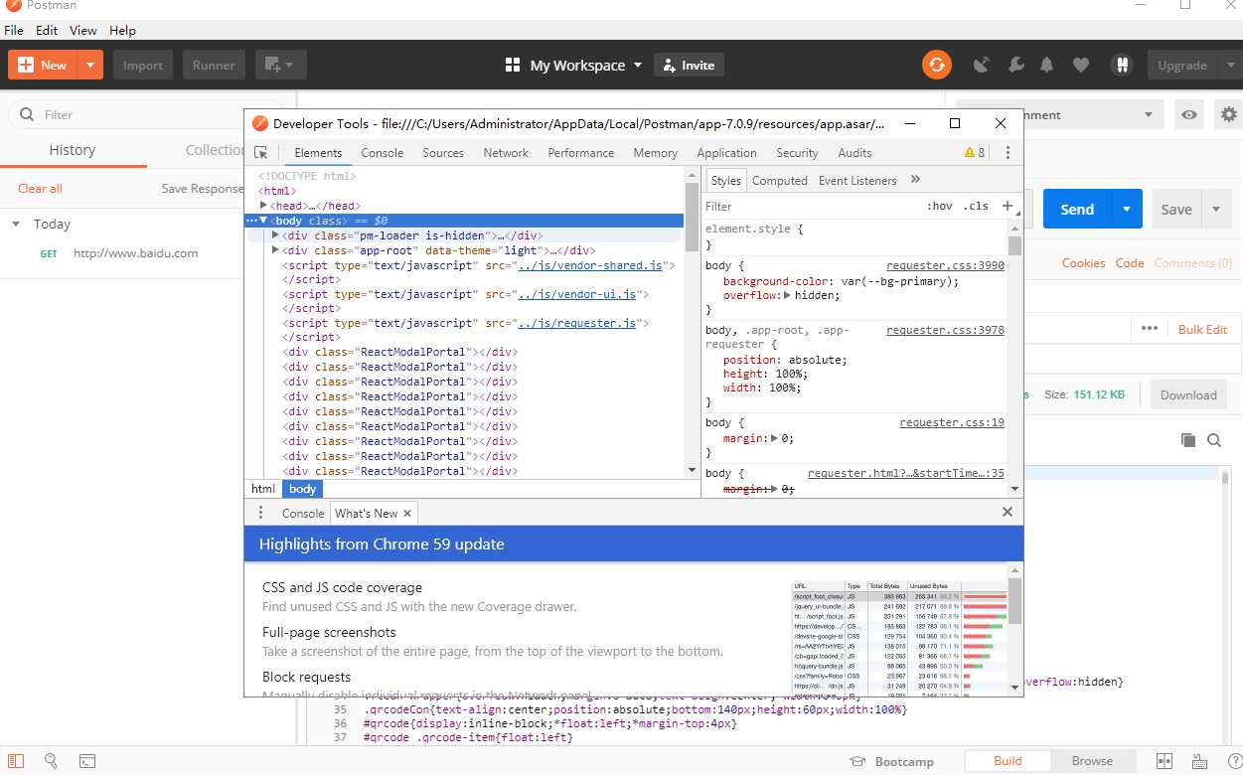
Task: Click the Invite button
Action: pos(689,66)
